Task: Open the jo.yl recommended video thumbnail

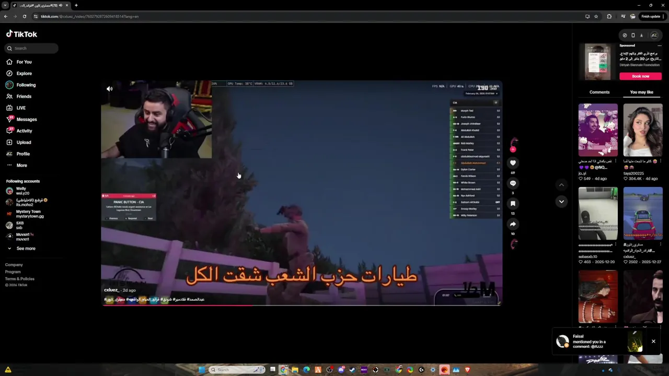Action: [x=598, y=130]
